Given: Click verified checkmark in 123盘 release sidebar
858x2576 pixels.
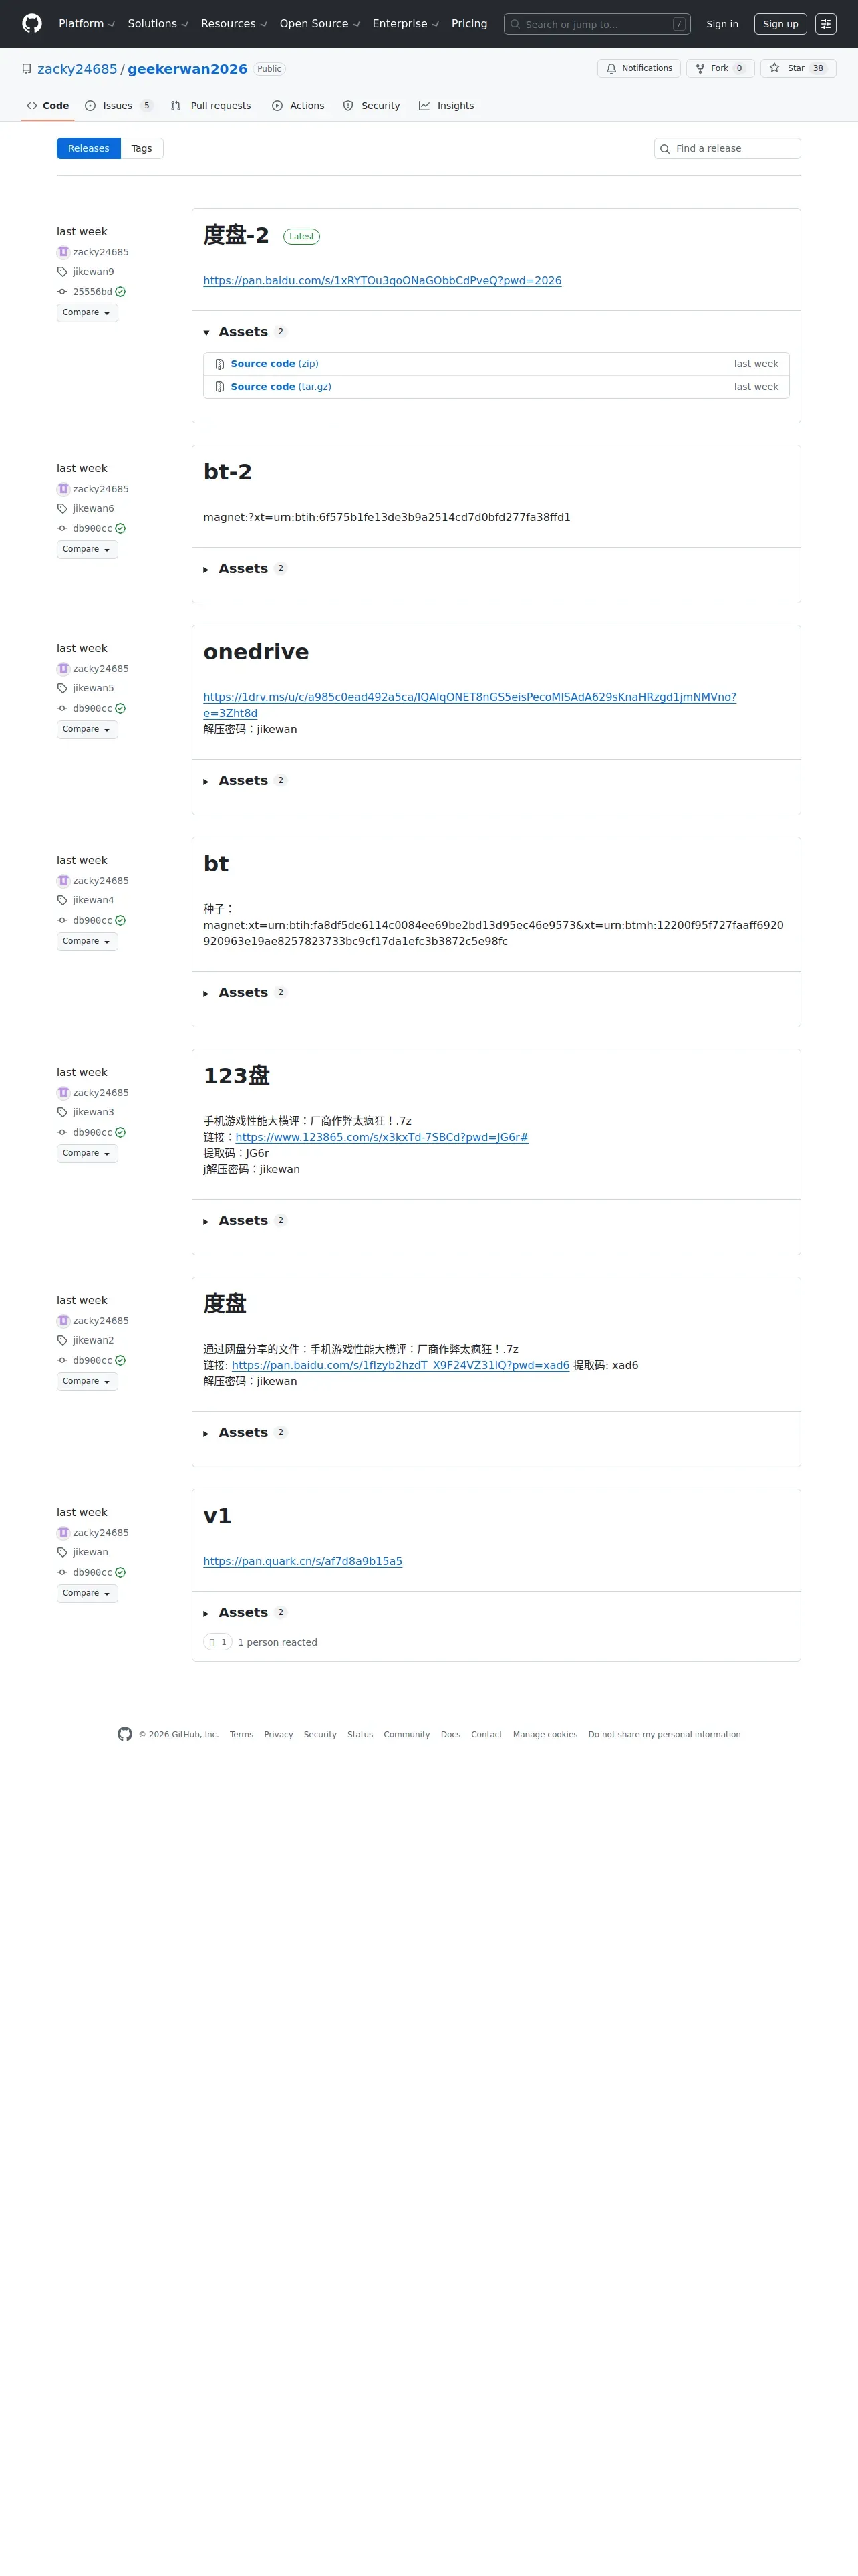Looking at the screenshot, I should (x=120, y=1133).
